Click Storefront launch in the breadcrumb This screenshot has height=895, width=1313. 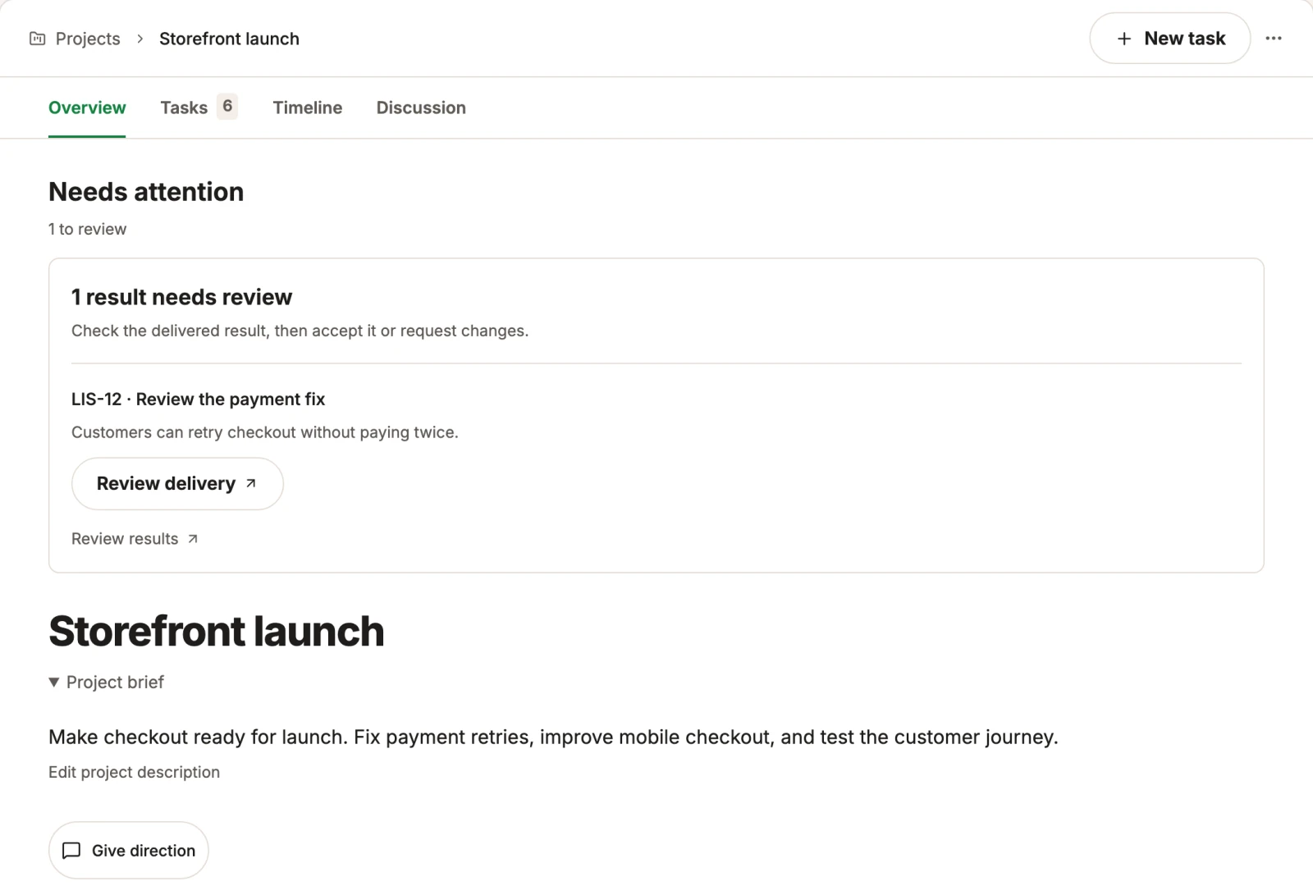229,39
